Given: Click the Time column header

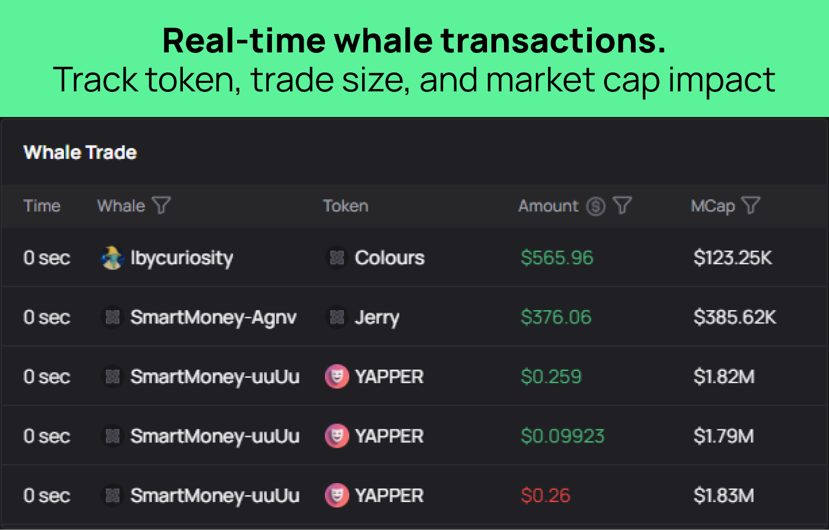Looking at the screenshot, I should (41, 206).
